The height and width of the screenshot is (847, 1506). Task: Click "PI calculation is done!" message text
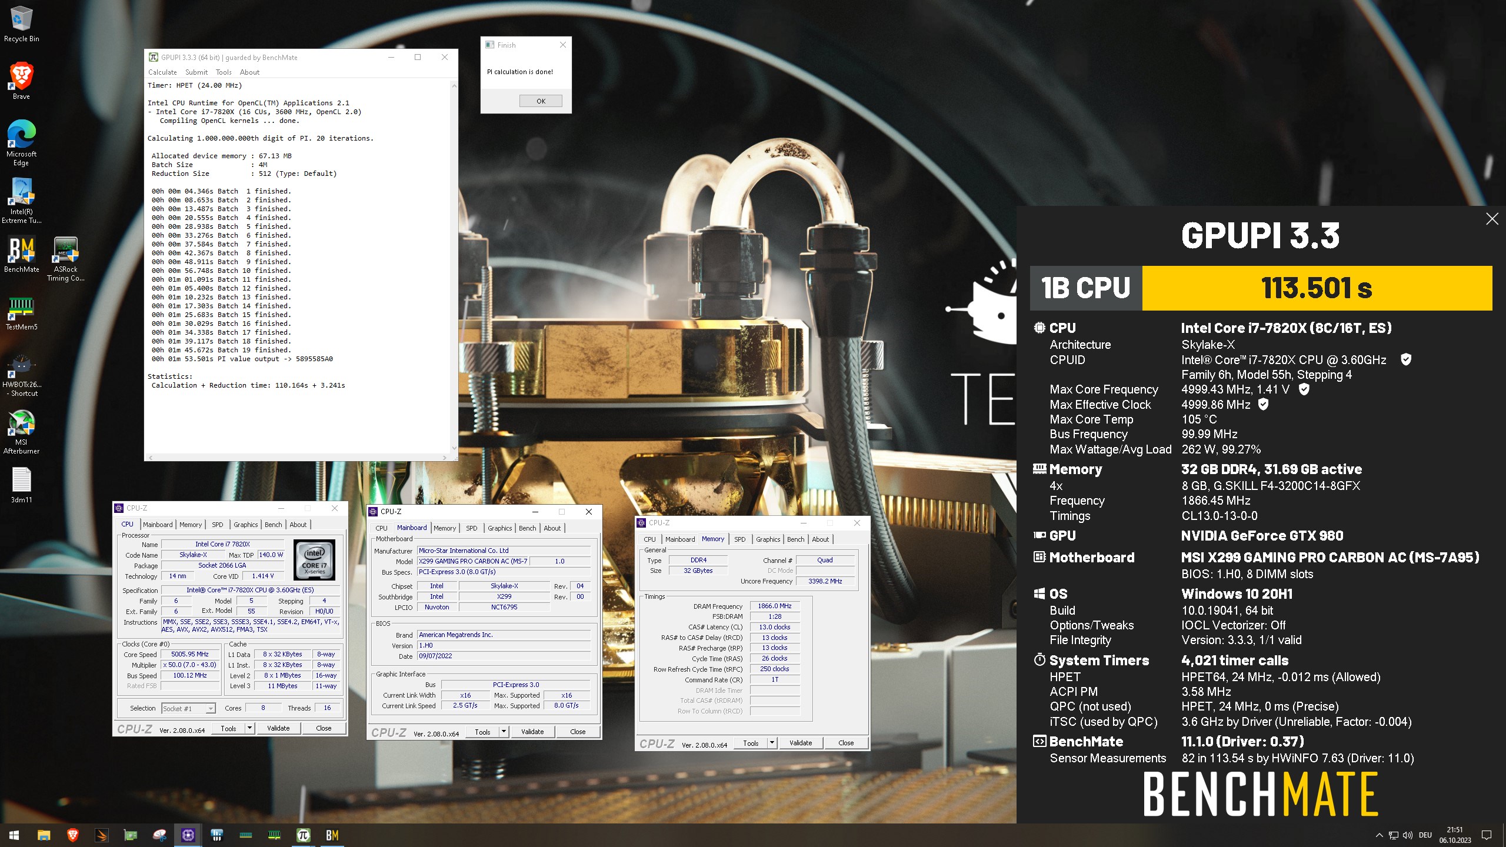pos(520,72)
